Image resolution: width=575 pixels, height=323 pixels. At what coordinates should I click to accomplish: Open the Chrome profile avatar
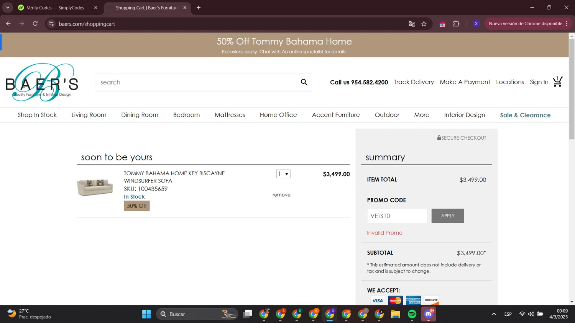[476, 24]
